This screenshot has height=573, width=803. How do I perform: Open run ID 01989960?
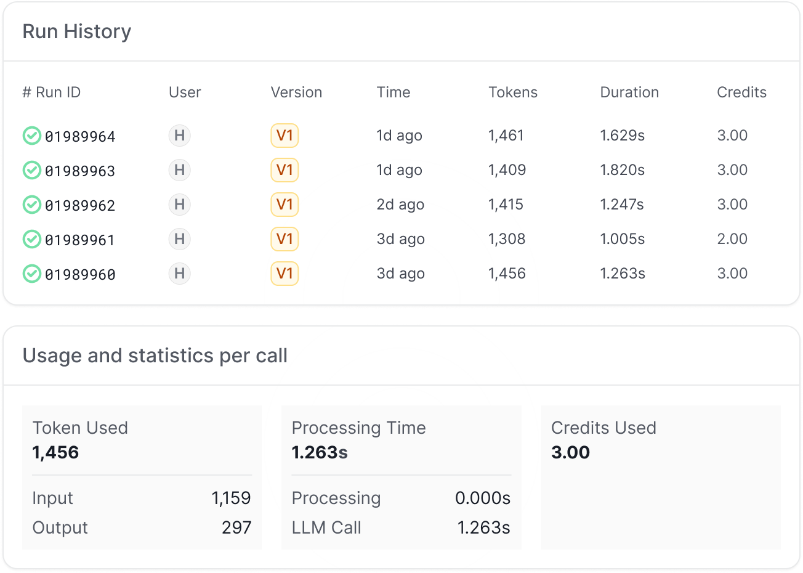80,274
